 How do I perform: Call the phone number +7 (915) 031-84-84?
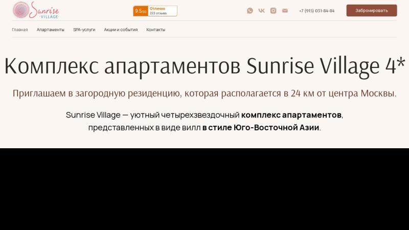[316, 11]
